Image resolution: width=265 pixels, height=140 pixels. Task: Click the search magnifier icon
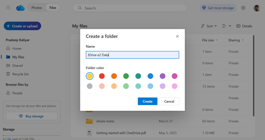[x=80, y=8]
